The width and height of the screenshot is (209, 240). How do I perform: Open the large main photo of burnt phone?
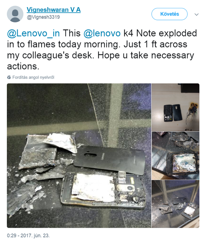[x=79, y=156]
